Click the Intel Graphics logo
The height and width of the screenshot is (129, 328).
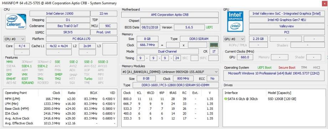pos(235,21)
